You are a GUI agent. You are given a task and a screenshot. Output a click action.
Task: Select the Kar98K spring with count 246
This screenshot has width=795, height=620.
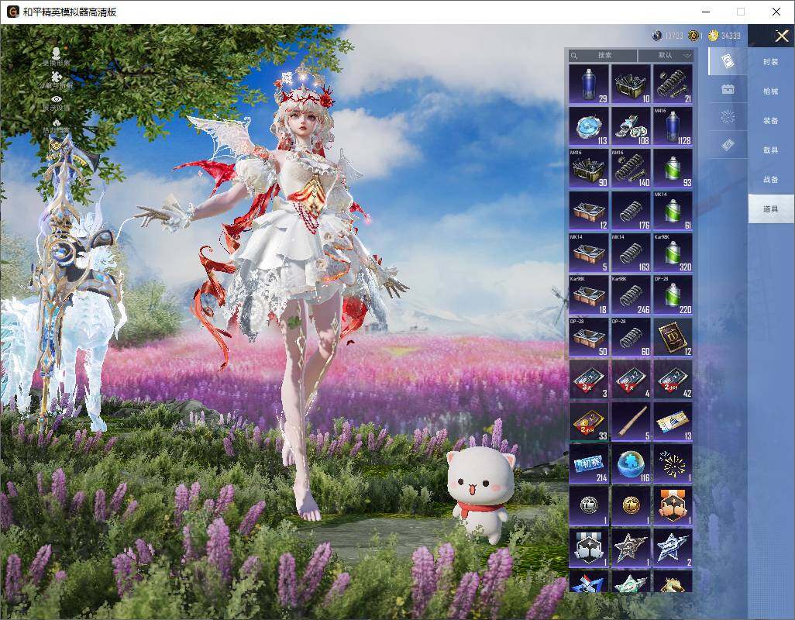tap(631, 295)
